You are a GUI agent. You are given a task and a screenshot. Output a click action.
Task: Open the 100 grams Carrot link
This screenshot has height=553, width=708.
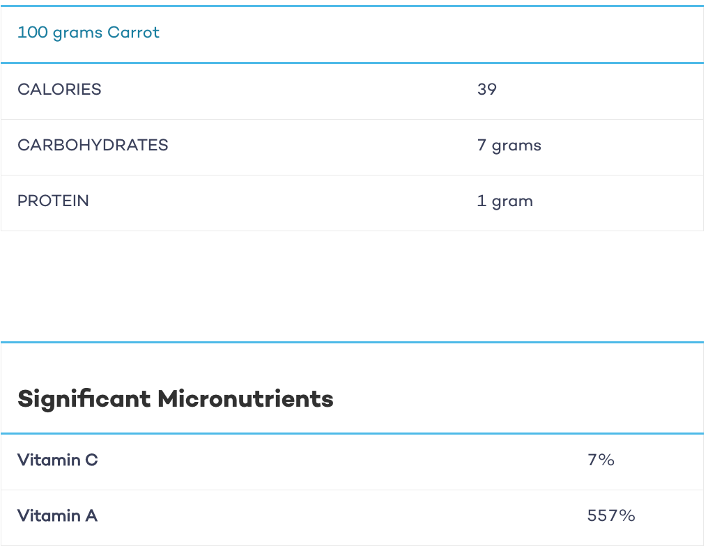88,33
